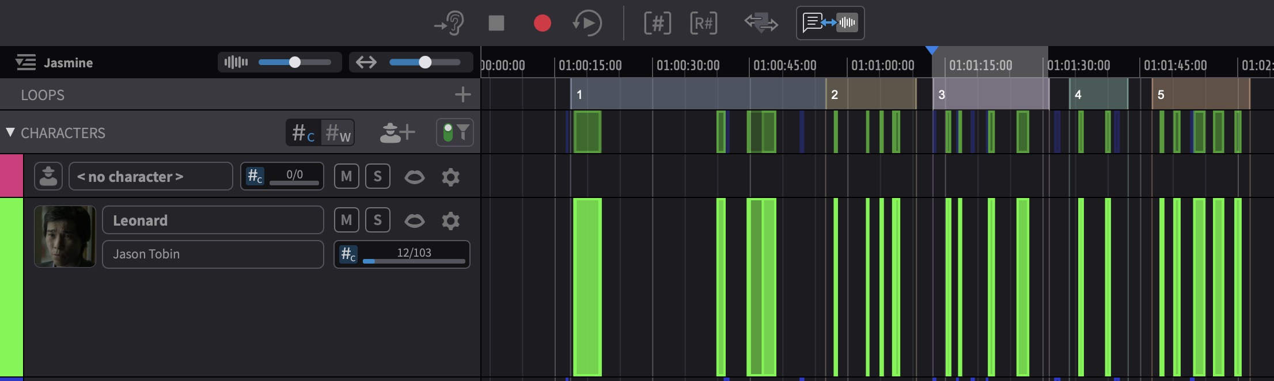Toggle the text-to-waveform sync button

pos(830,23)
